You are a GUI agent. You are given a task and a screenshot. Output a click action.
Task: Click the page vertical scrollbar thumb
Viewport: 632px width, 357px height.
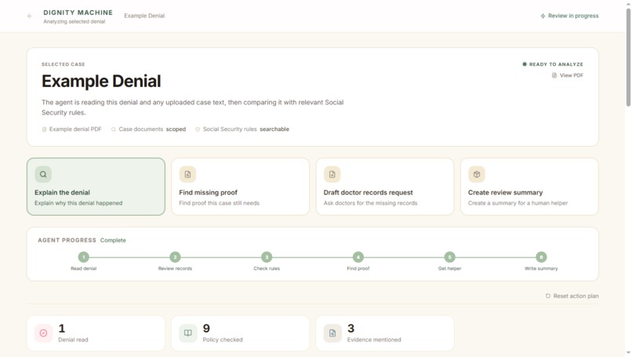(x=628, y=56)
